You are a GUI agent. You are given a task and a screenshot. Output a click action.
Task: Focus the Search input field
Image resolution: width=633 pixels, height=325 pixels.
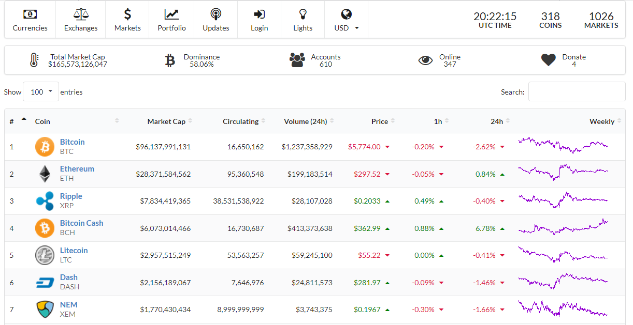(x=577, y=92)
